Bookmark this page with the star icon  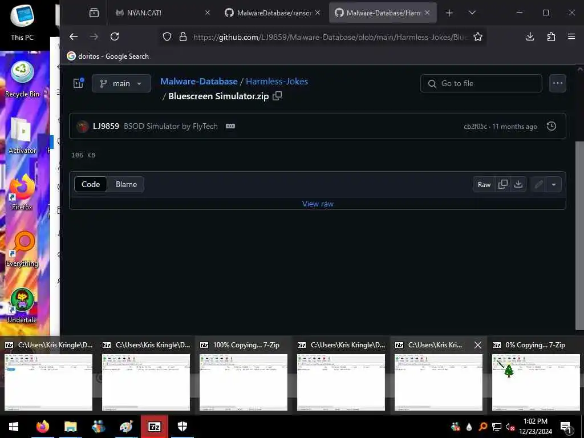[478, 36]
